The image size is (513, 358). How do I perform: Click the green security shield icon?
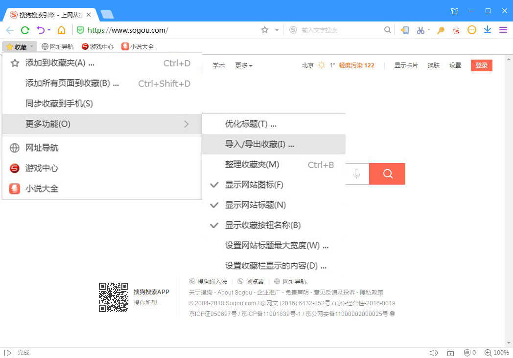coord(80,30)
